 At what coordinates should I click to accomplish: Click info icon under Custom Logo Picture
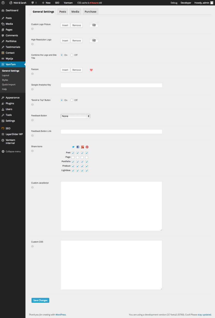32,29
